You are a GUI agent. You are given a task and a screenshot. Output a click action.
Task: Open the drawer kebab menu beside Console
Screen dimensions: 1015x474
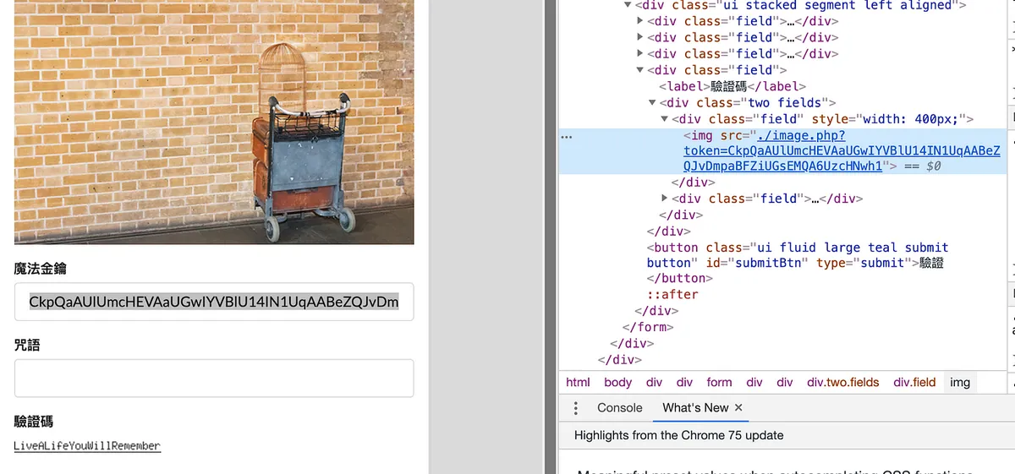[576, 408]
